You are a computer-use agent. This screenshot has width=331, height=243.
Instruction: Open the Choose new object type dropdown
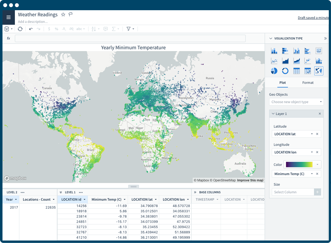[296, 102]
